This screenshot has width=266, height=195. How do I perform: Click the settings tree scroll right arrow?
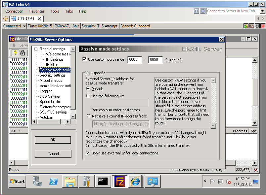click(x=68, y=121)
